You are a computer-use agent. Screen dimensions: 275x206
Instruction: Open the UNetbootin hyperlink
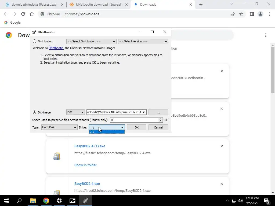coord(56,48)
